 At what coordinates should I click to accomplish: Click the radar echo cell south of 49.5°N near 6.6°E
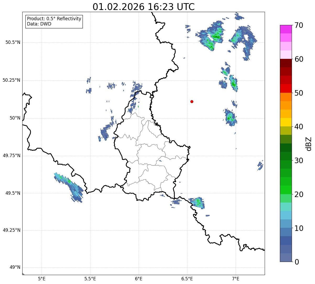(x=198, y=203)
